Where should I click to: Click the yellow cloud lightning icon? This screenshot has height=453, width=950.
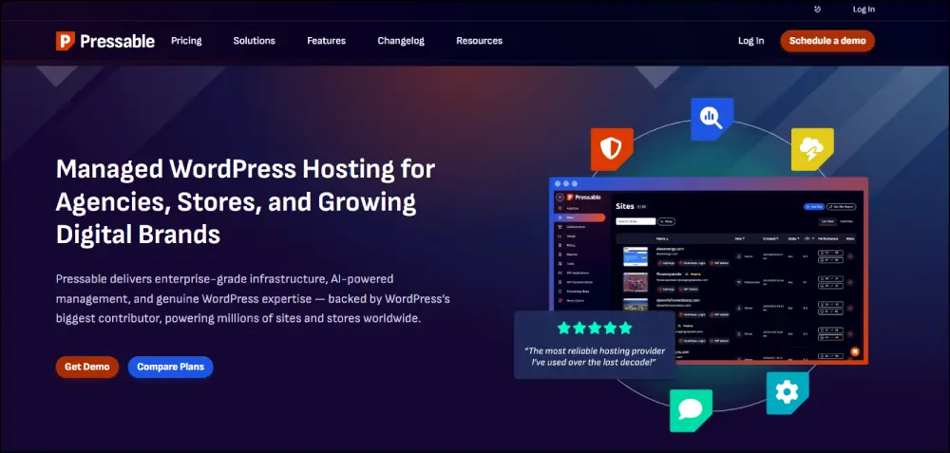click(x=812, y=149)
